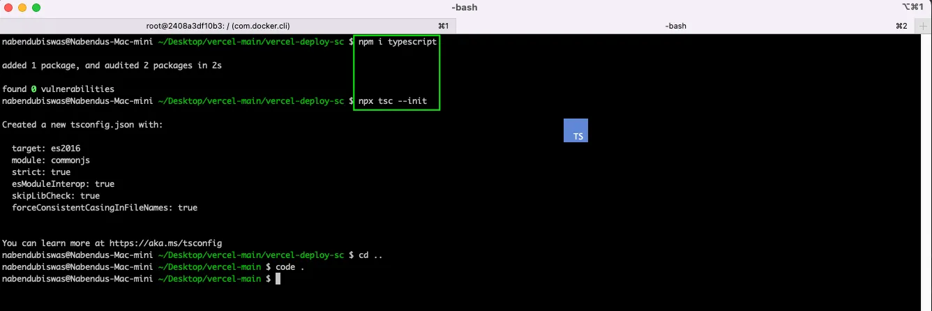This screenshot has height=311, width=932.
Task: Click the 'found 0 vulnerabilities' line
Action: [x=58, y=89]
